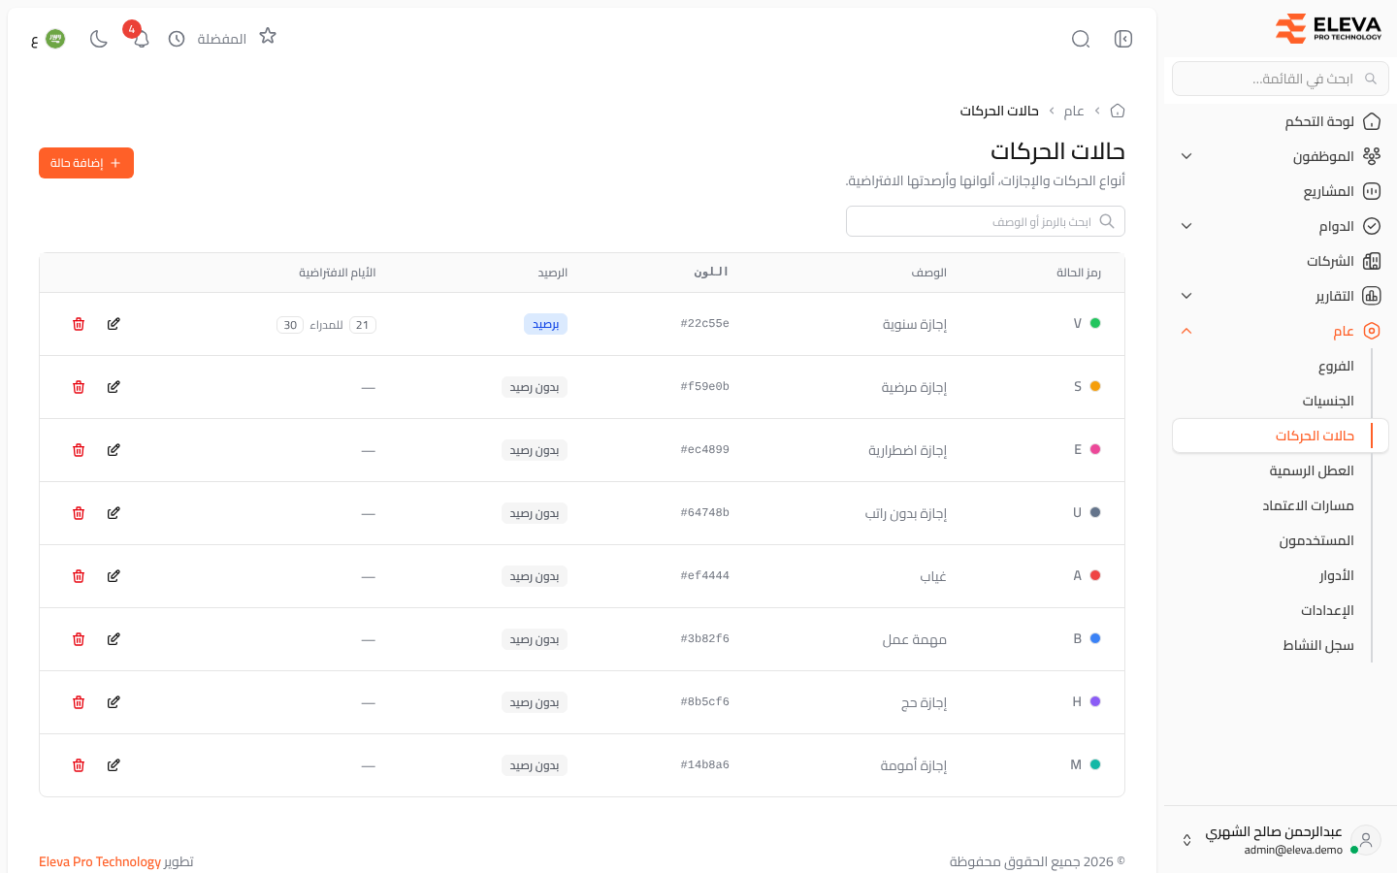
Task: Open the المفضلة favorites link
Action: point(222,39)
